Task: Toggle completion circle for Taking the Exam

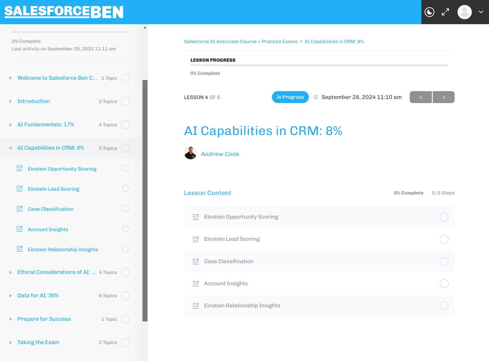Action: tap(125, 342)
